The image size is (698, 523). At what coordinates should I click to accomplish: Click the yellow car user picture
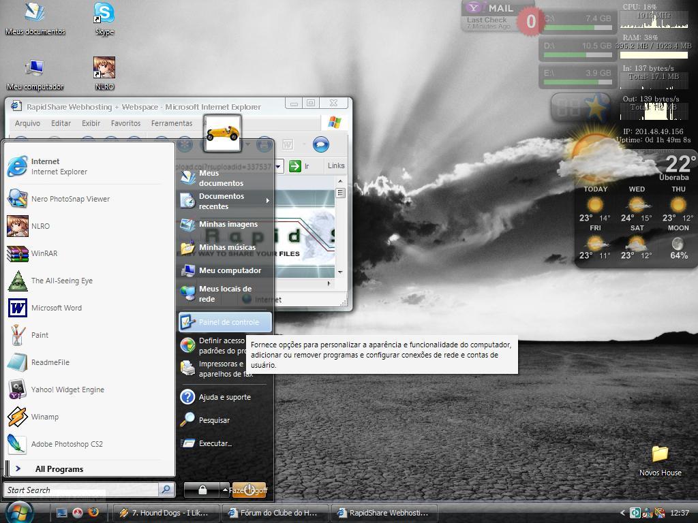click(223, 133)
